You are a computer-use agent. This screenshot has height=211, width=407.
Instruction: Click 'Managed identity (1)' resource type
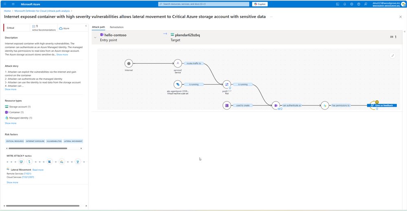18,118
